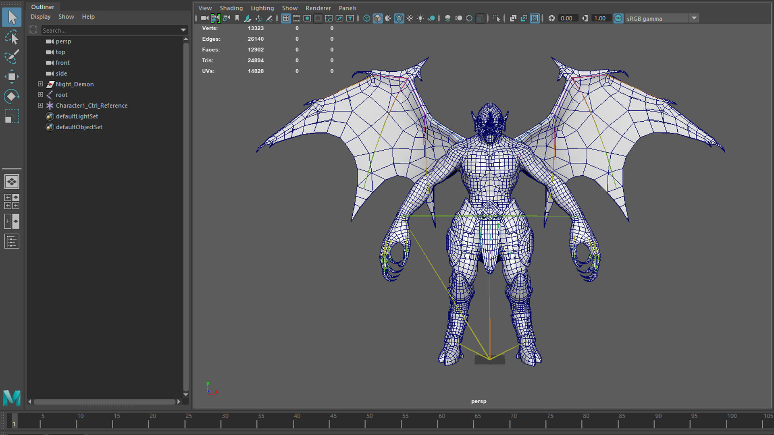The height and width of the screenshot is (435, 774).
Task: Toggle the Film Gate display
Action: (x=296, y=18)
